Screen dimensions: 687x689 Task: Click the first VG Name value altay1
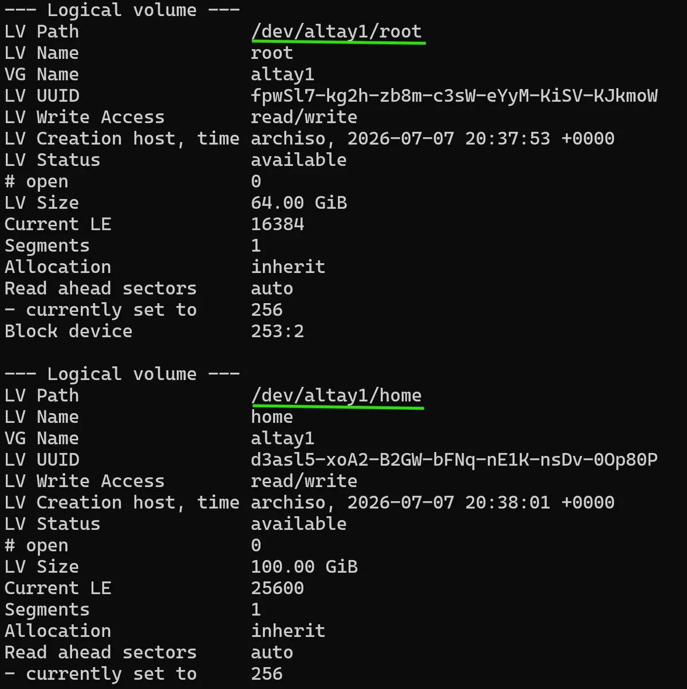(283, 74)
